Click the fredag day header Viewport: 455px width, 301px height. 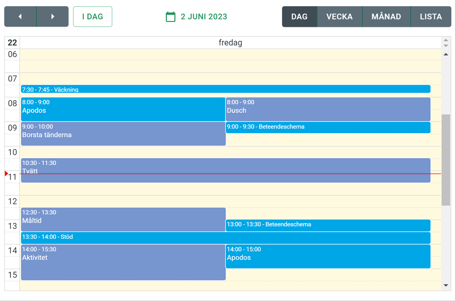tap(230, 43)
